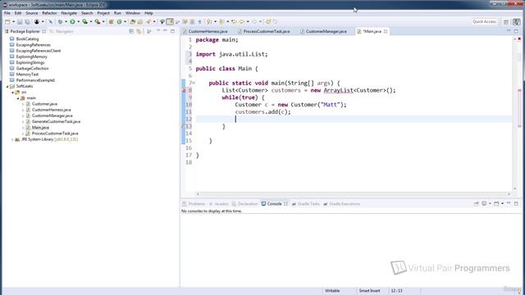The height and width of the screenshot is (295, 525).
Task: Open dropdown arrow beside New Java Class
Action: [126, 22]
